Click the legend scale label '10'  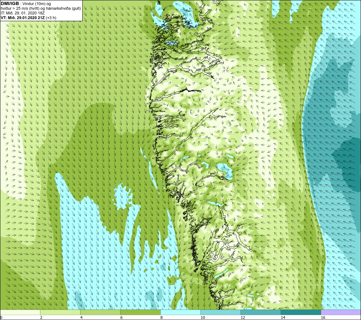point(203,317)
